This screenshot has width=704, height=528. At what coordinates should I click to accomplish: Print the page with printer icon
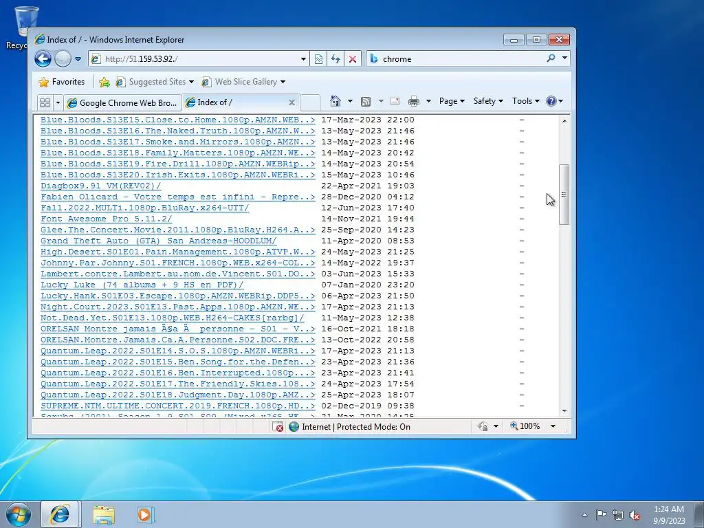tap(413, 102)
